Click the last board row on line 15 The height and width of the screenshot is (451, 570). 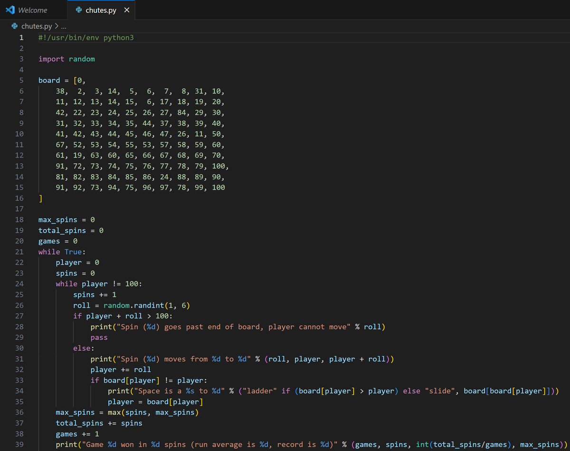(140, 188)
